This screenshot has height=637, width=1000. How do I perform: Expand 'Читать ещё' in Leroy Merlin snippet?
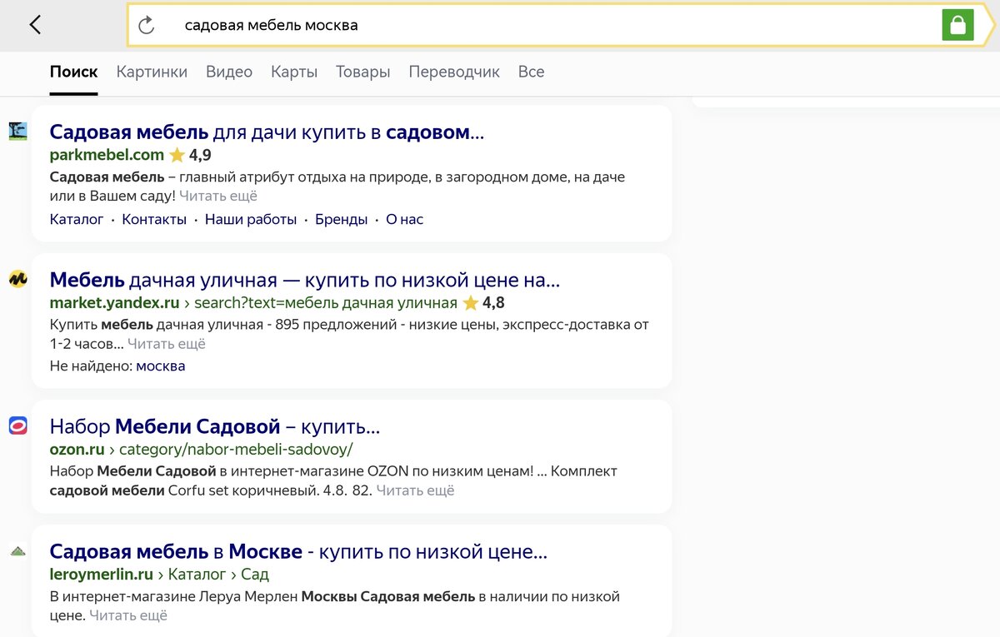128,616
